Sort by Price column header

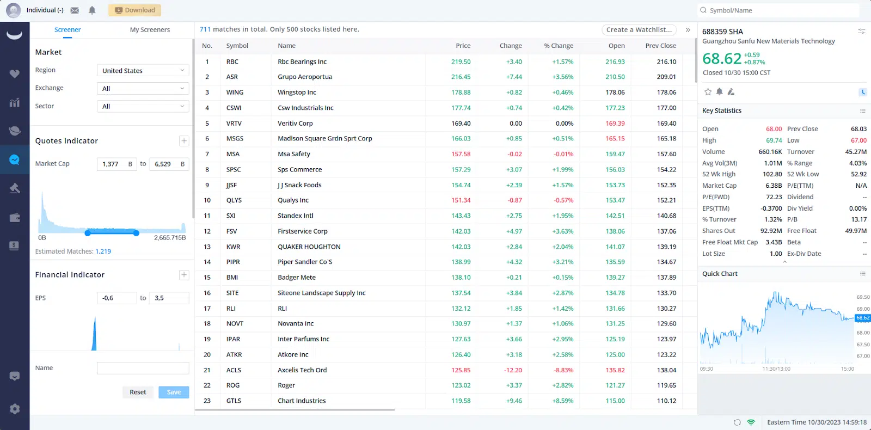pos(463,46)
